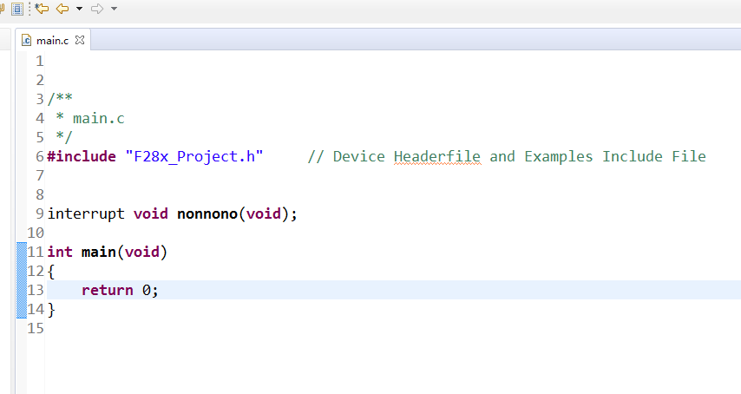
Task: Click the main function name
Action: 98,252
